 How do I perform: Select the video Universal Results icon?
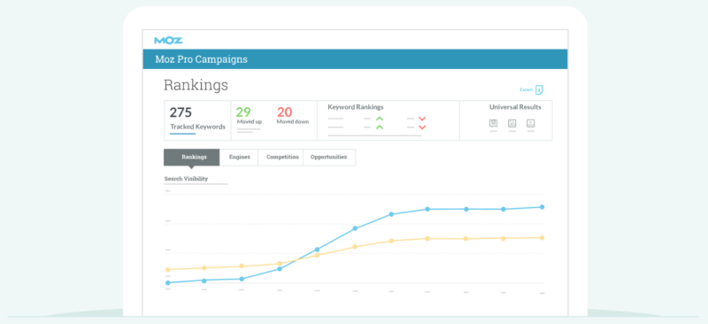click(530, 123)
